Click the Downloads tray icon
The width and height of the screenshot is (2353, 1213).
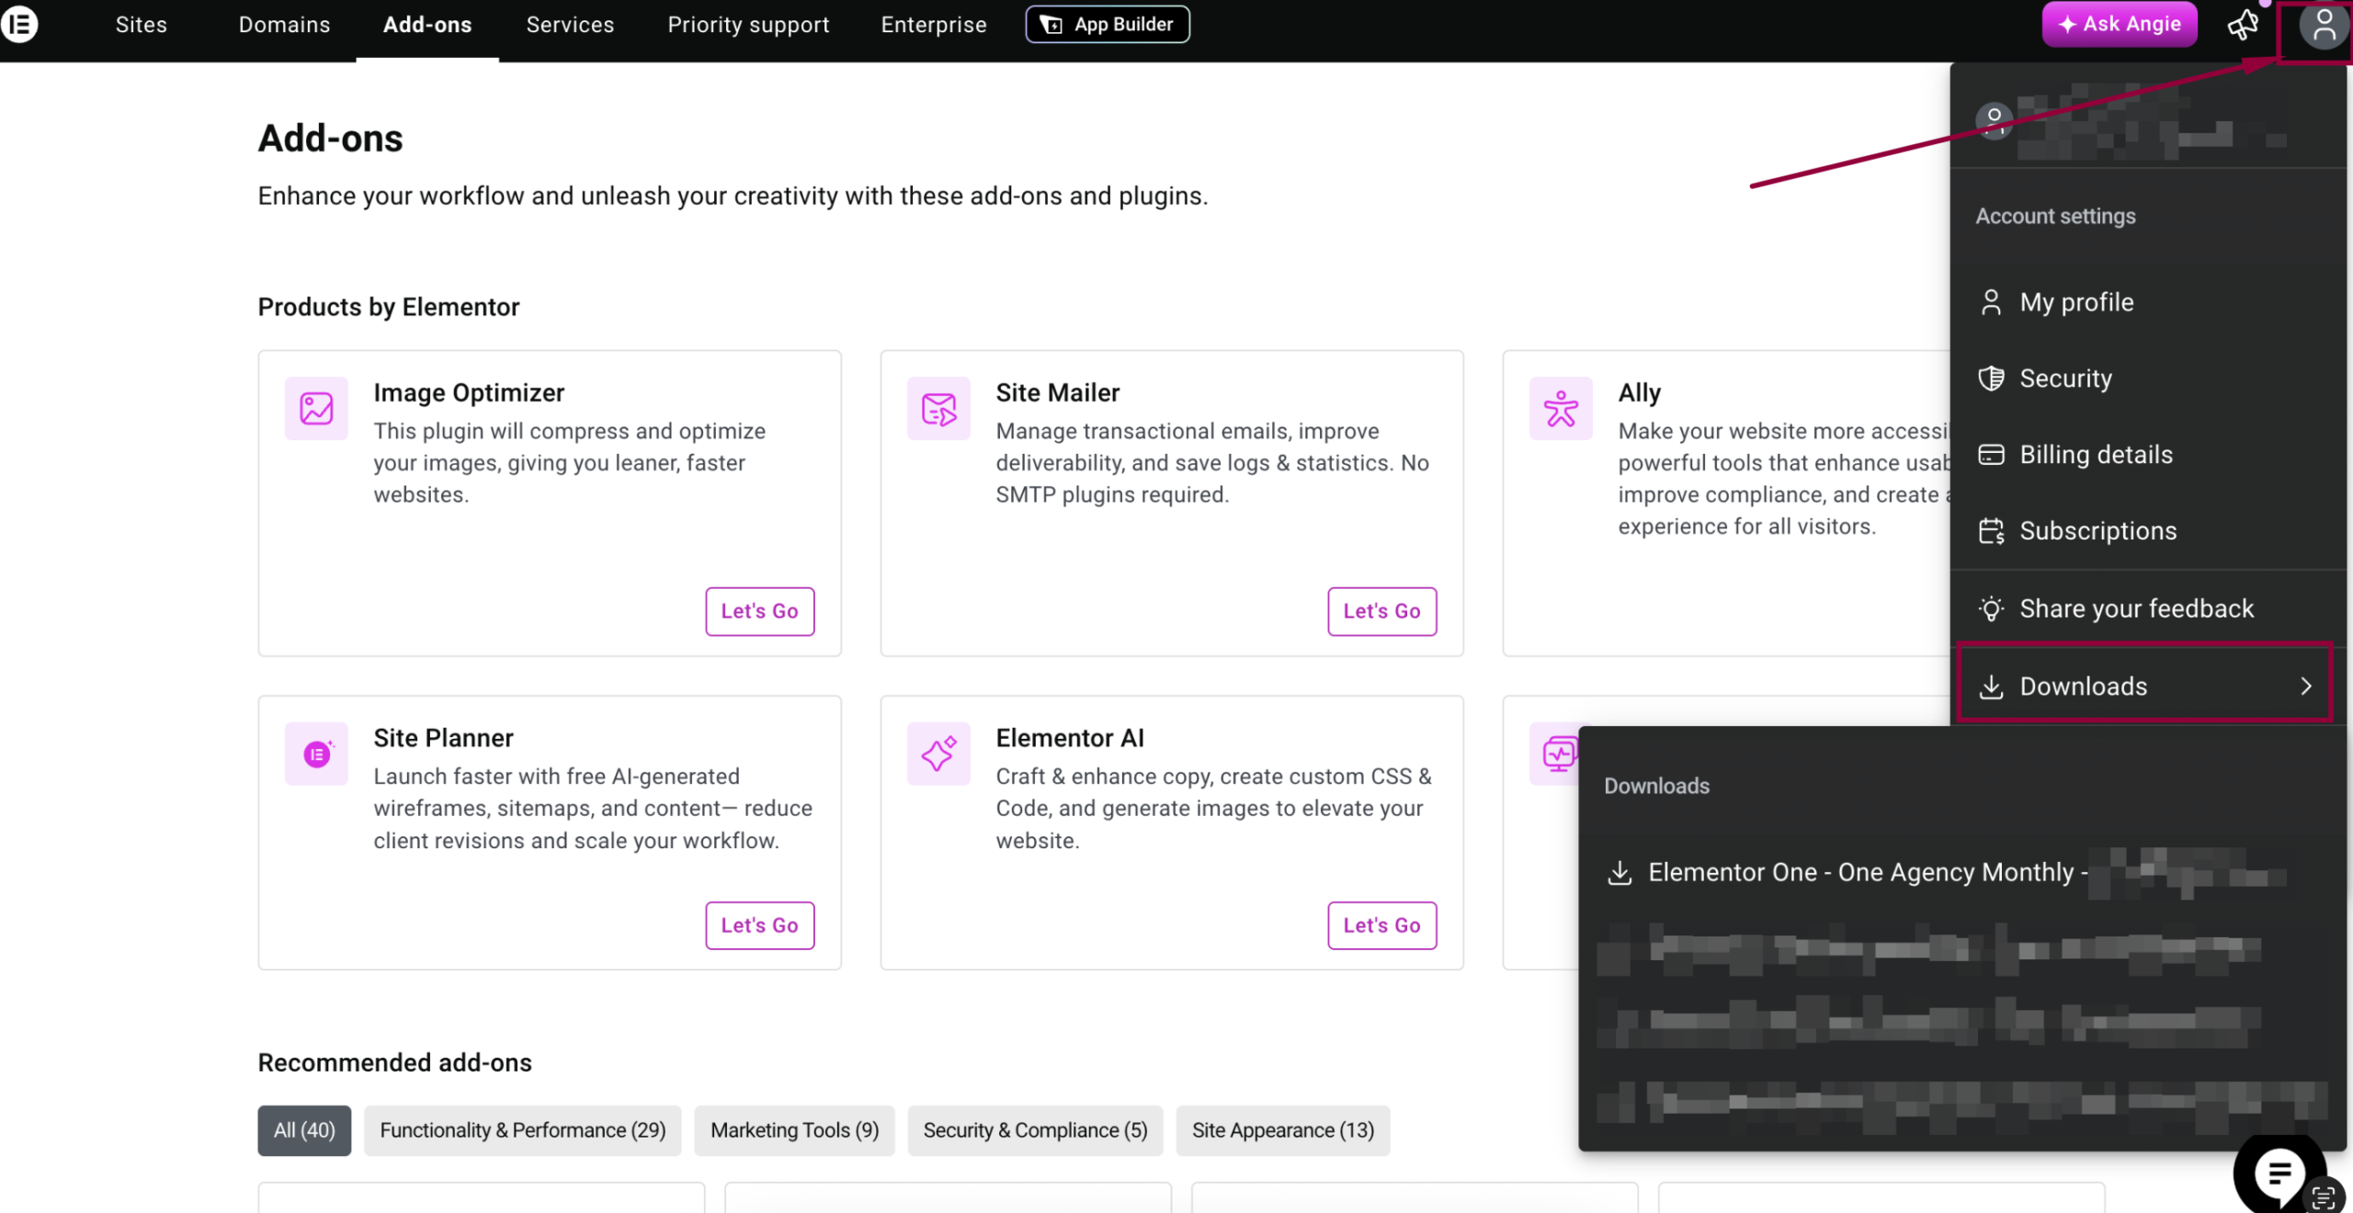pos(1991,686)
